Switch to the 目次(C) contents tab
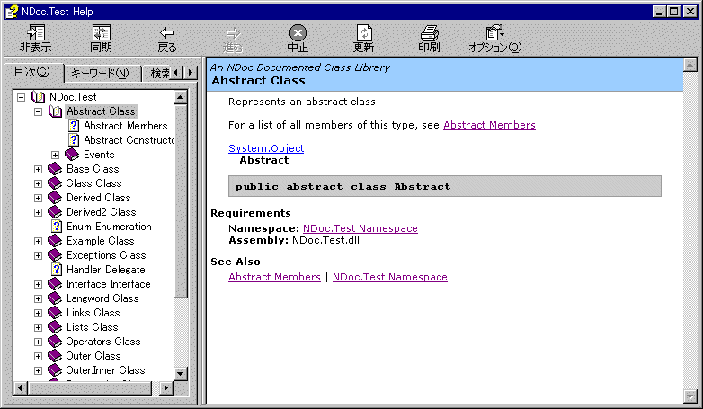 (32, 72)
